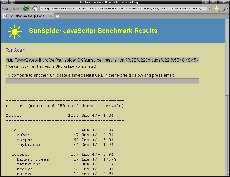Click the 'nsieve:' result row

click(65, 174)
